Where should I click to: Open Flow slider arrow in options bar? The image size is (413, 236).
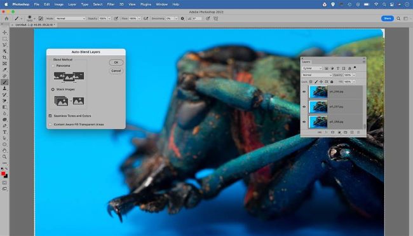[x=139, y=18]
